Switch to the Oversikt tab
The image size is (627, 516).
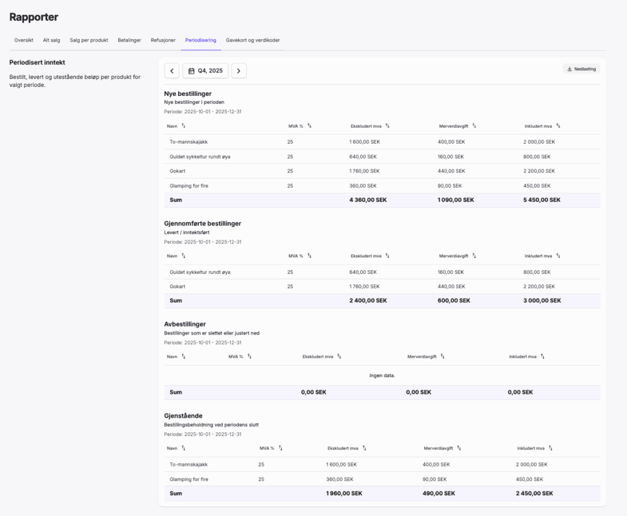click(x=23, y=40)
